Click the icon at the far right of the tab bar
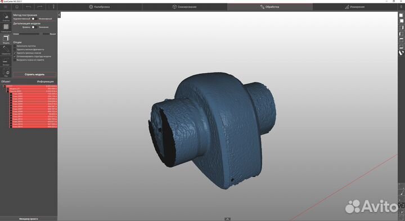Viewport: 405px width, 221px height. (401, 7)
